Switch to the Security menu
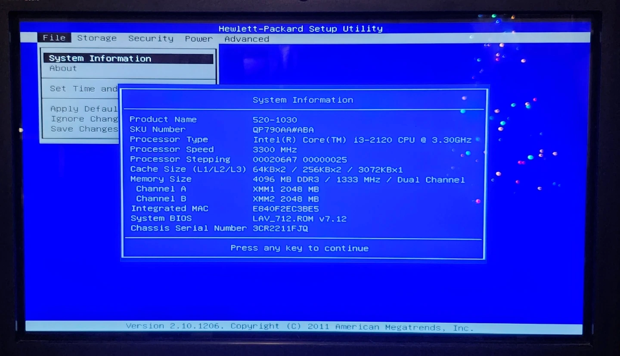Viewport: 620px width, 356px height. [x=151, y=39]
